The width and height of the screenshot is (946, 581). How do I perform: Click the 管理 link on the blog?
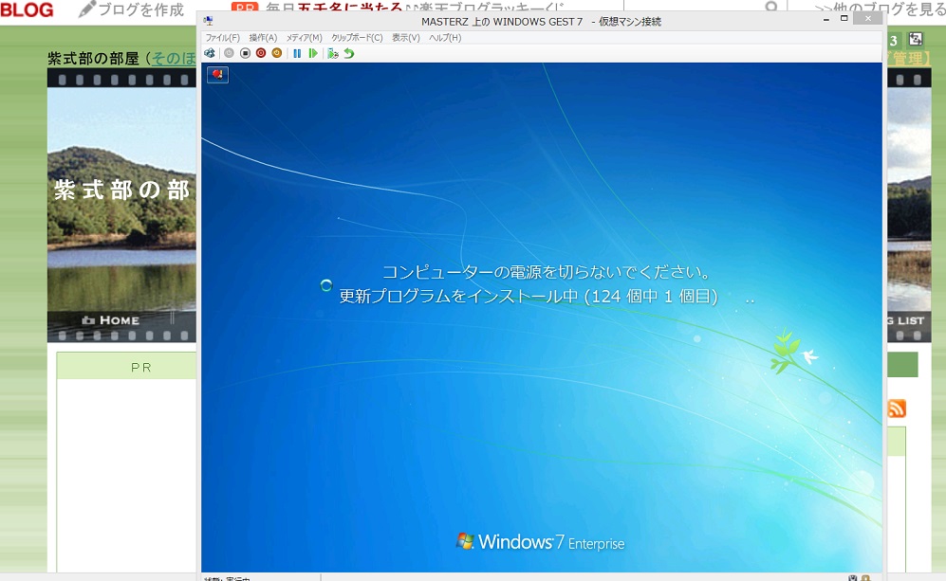[908, 59]
